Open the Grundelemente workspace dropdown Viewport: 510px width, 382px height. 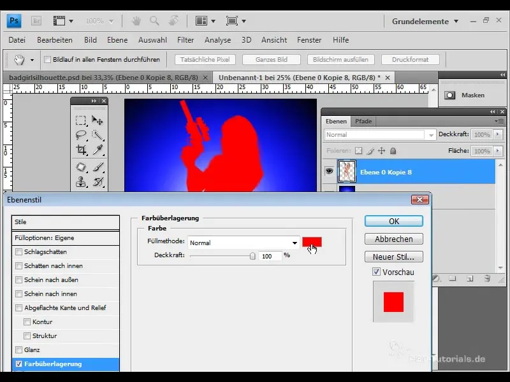coord(455,21)
